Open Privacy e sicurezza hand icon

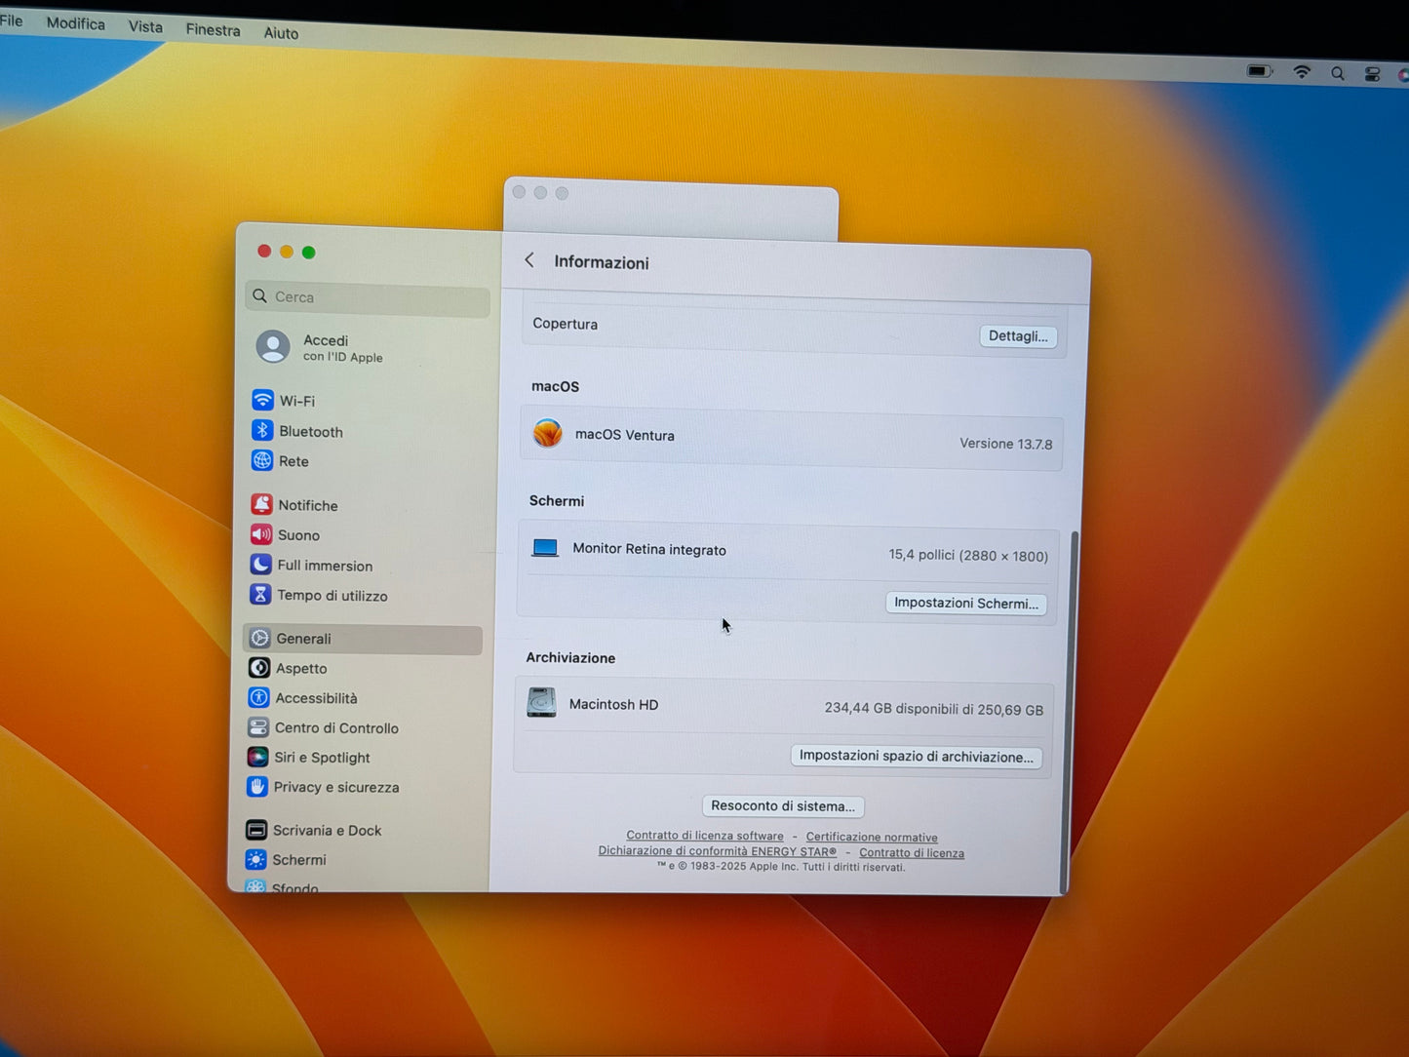[257, 786]
